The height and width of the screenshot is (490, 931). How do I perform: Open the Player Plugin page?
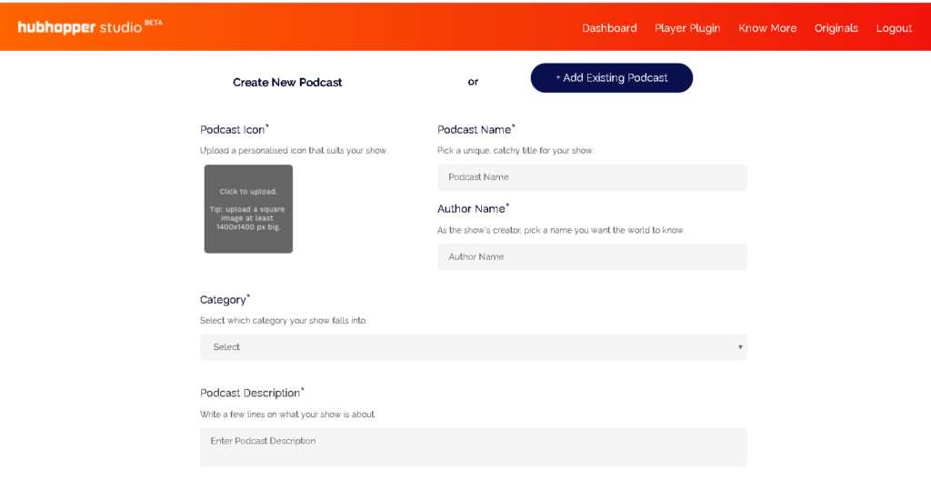687,28
